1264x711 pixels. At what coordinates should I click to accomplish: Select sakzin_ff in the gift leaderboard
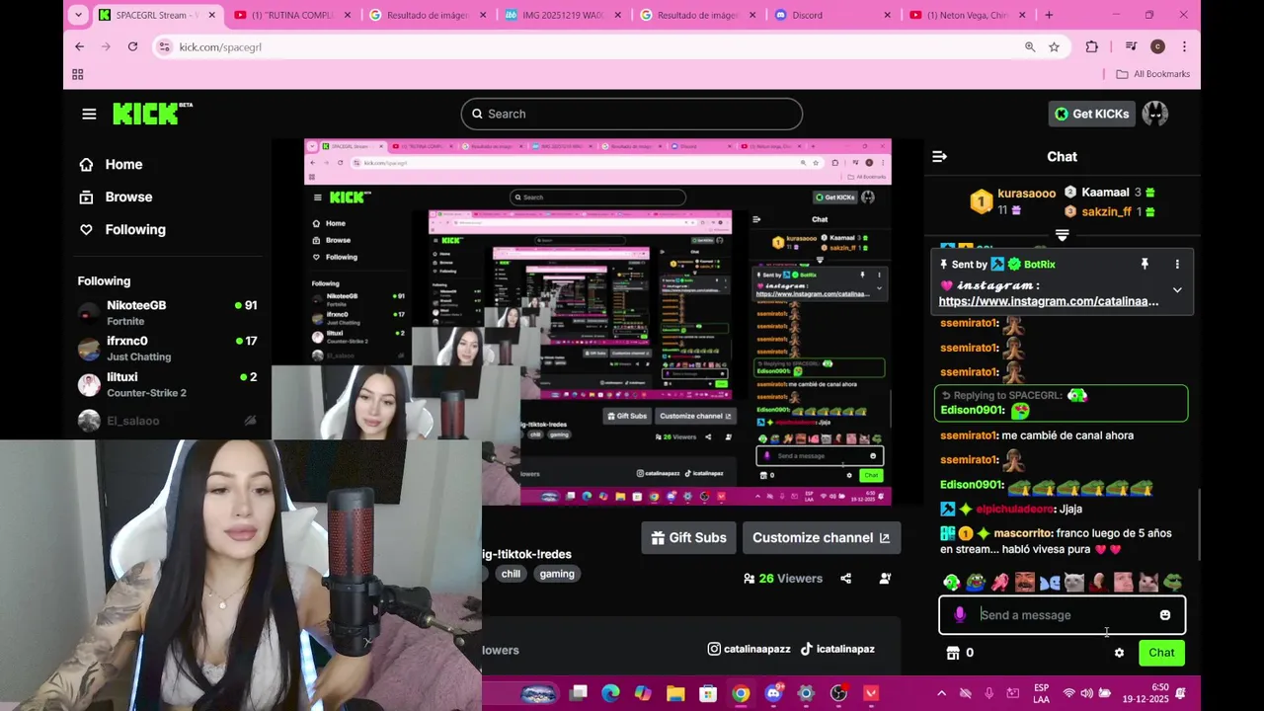tap(1106, 211)
